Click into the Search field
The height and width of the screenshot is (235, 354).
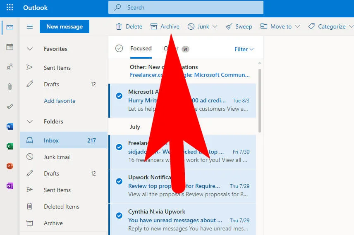pos(186,7)
